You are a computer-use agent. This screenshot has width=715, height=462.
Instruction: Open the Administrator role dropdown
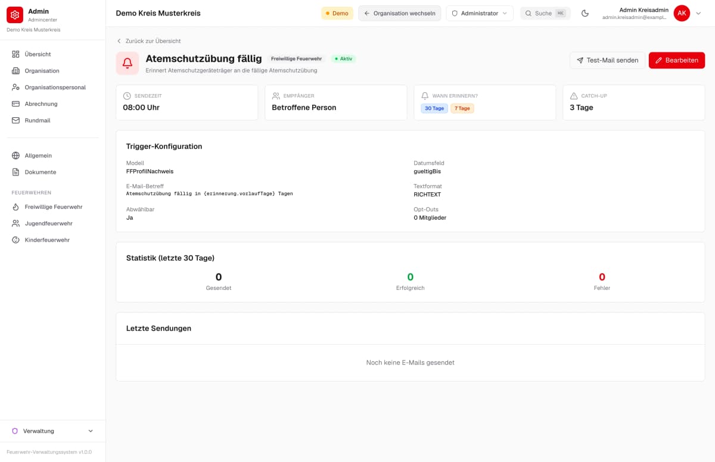pyautogui.click(x=480, y=13)
